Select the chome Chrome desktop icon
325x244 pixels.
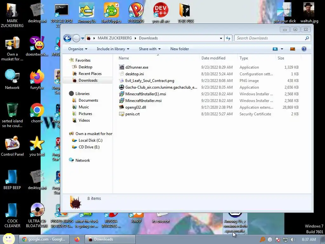click(37, 113)
